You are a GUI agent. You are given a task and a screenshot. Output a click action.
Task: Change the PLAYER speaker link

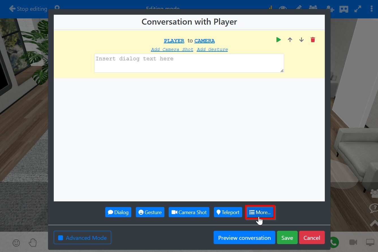174,41
